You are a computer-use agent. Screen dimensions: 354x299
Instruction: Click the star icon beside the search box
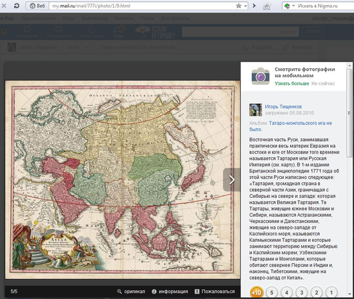pos(267,6)
